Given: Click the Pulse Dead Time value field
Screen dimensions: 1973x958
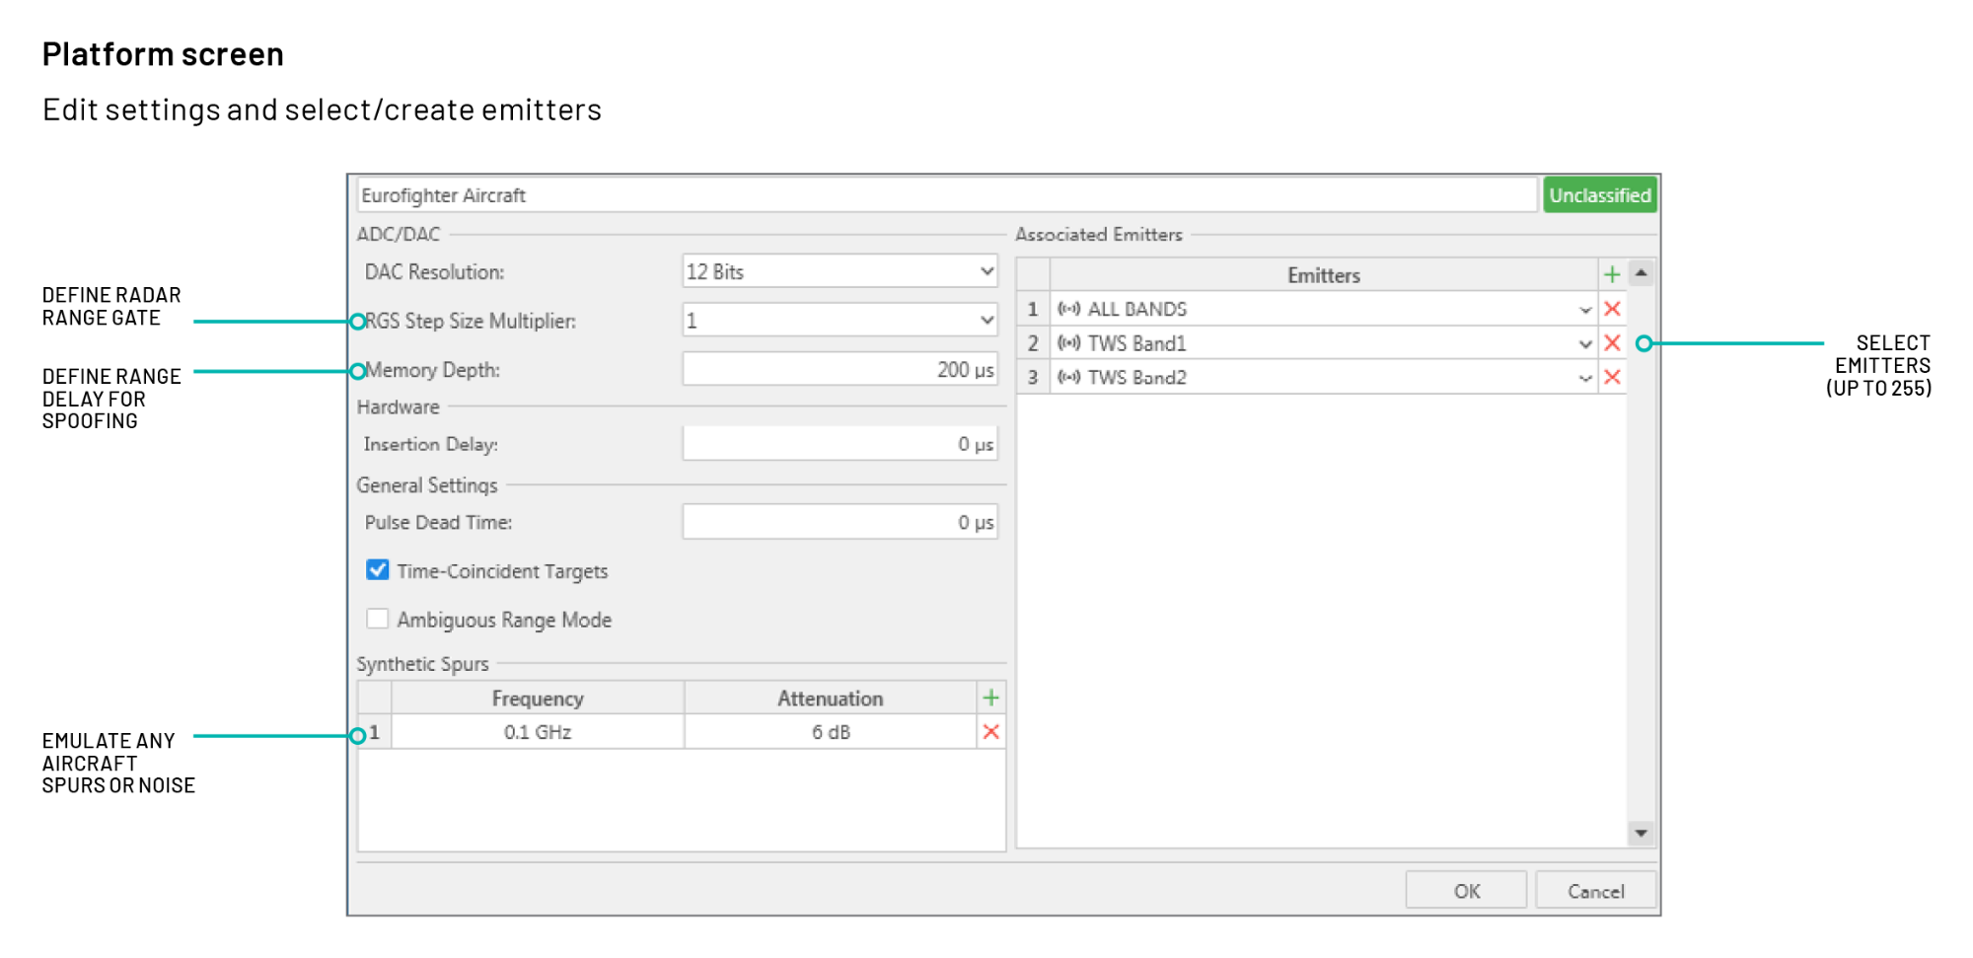Looking at the screenshot, I should 840,522.
